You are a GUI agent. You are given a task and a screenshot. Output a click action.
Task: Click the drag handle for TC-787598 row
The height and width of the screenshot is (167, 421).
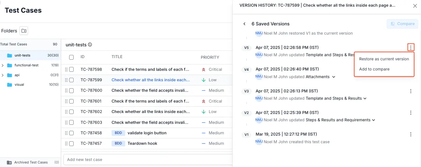[66, 70]
